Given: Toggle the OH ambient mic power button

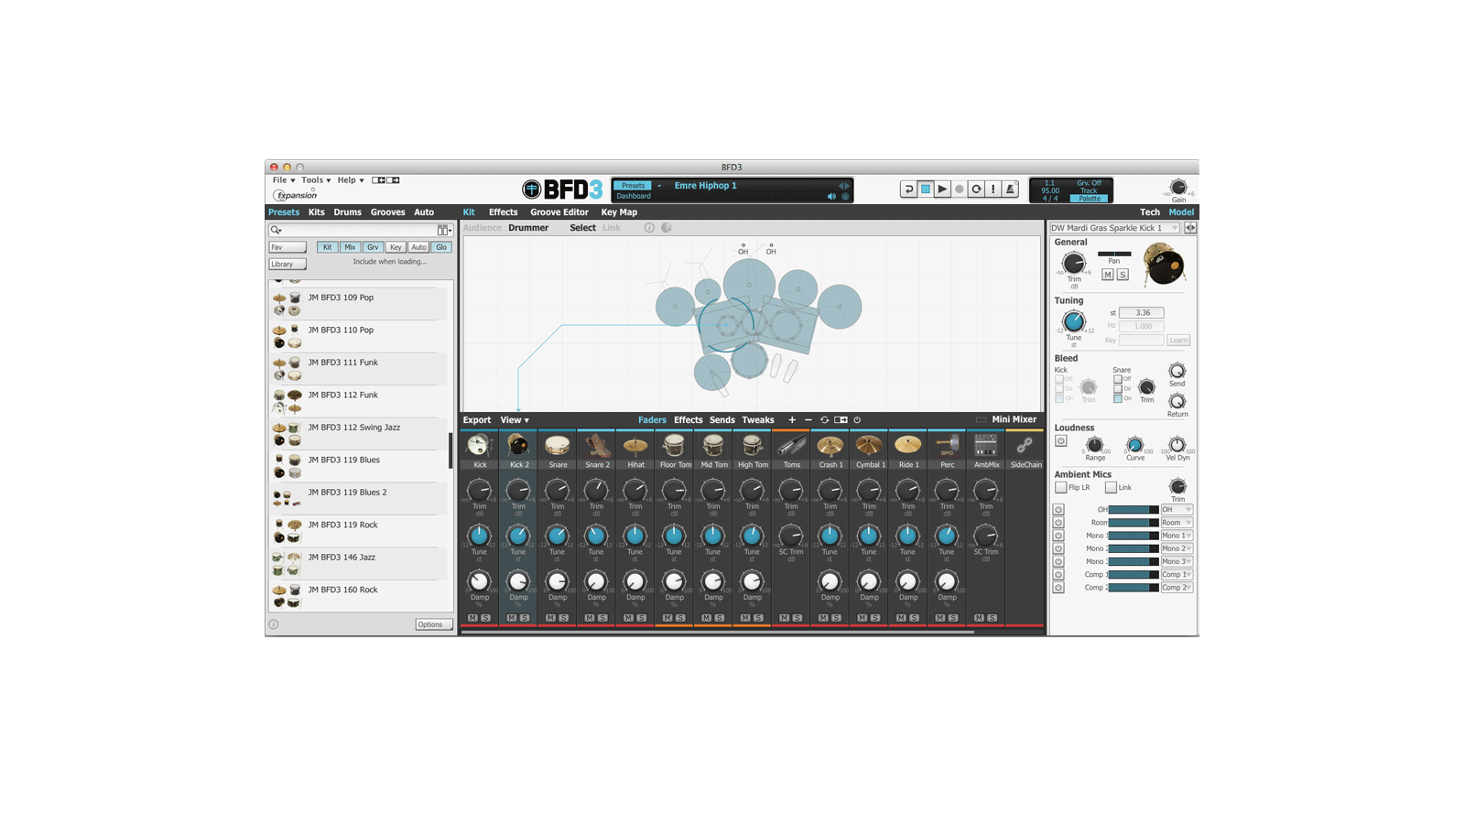Looking at the screenshot, I should pyautogui.click(x=1058, y=510).
